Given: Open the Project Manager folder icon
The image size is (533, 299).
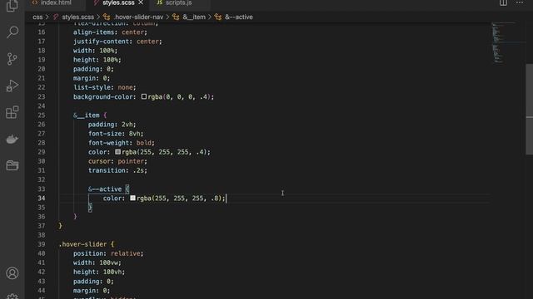Looking at the screenshot, I should 12,165.
